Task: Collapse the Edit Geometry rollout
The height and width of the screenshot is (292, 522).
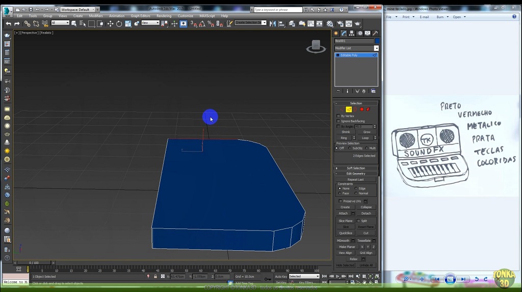Action: [356, 173]
